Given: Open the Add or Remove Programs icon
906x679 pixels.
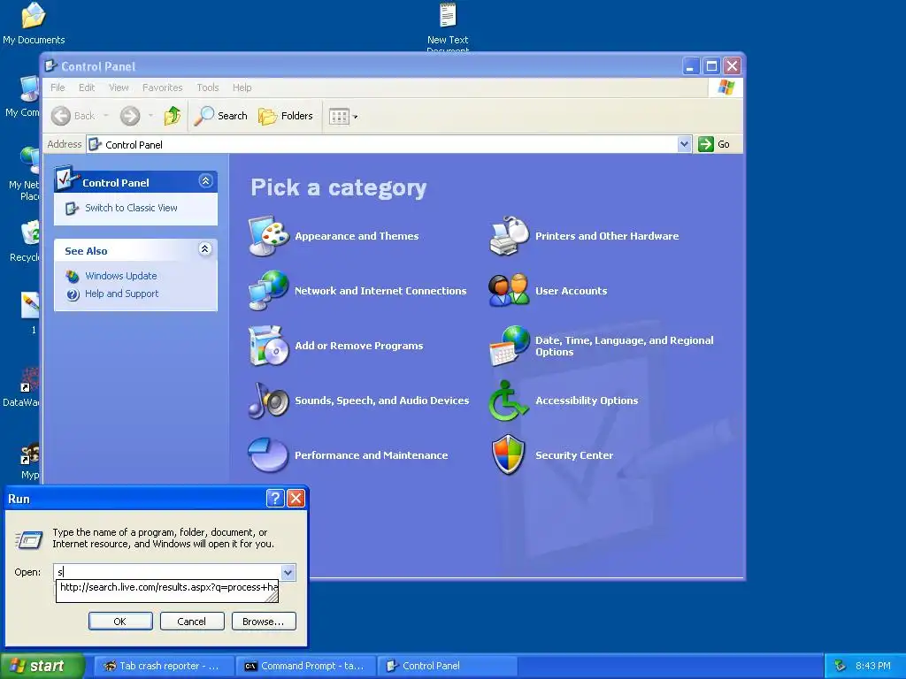Looking at the screenshot, I should click(x=269, y=346).
